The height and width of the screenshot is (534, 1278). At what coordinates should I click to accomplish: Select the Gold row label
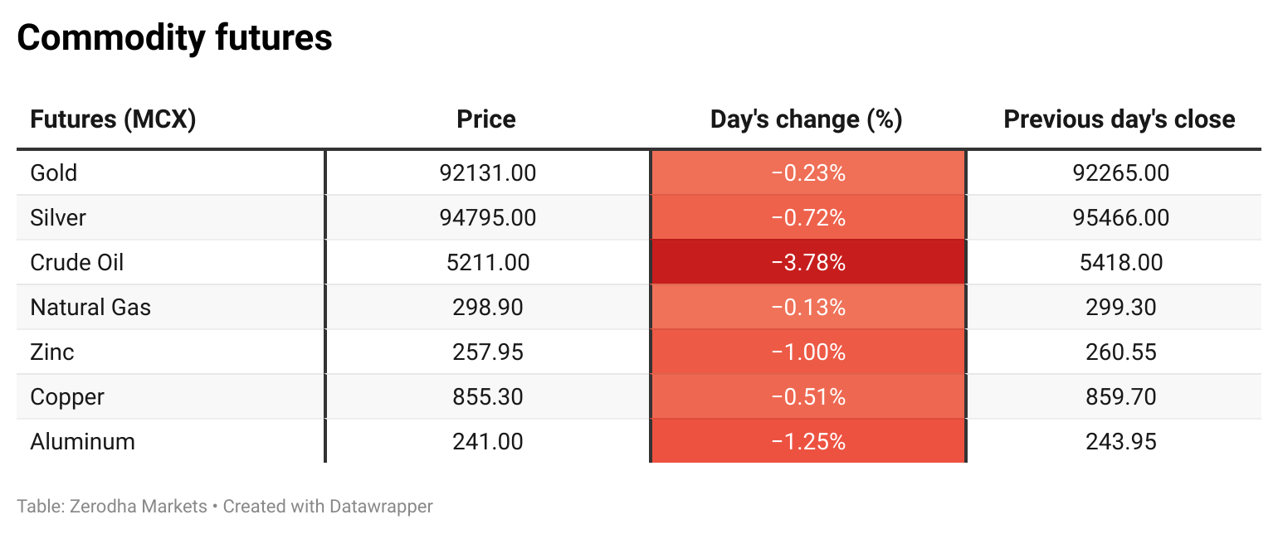(54, 173)
